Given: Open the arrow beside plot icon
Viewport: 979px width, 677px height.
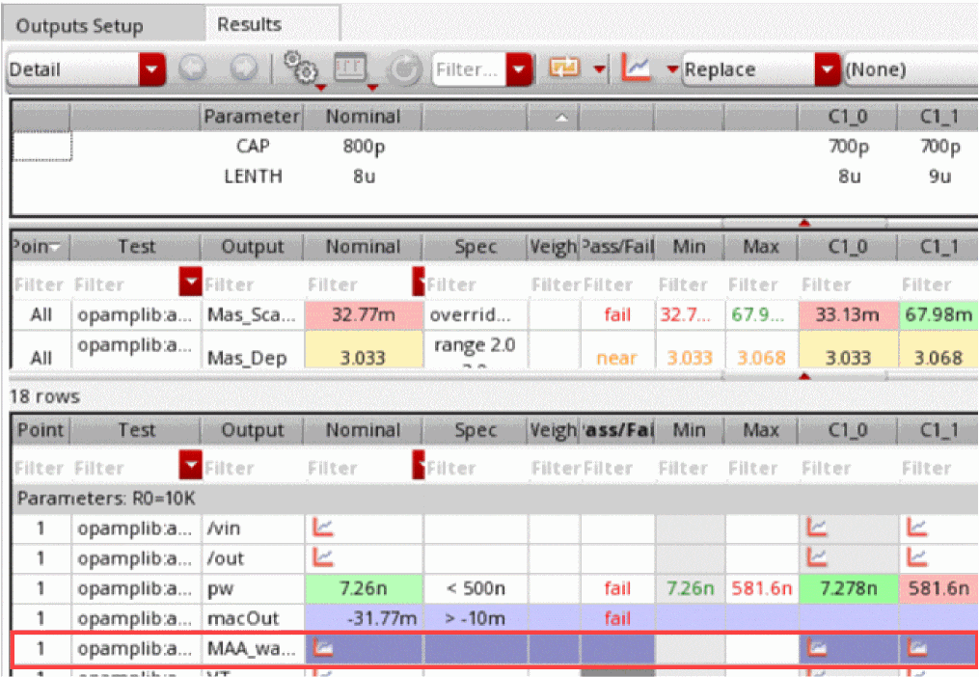Looking at the screenshot, I should [672, 68].
